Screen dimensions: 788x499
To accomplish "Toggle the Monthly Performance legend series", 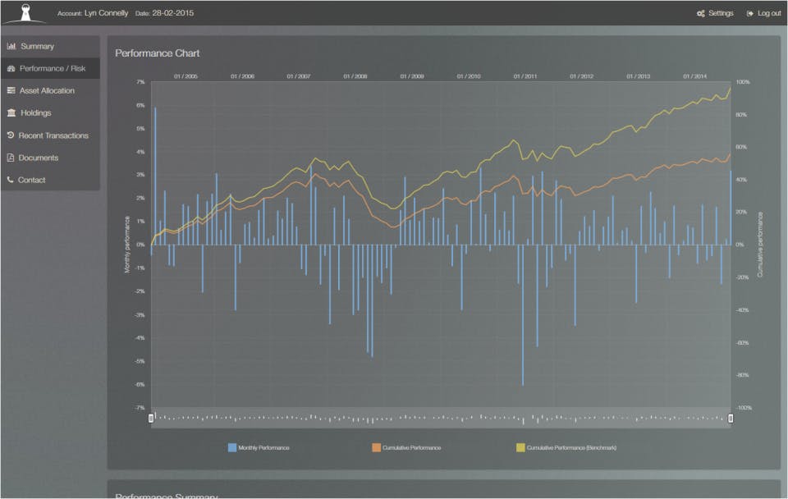I will tap(259, 448).
